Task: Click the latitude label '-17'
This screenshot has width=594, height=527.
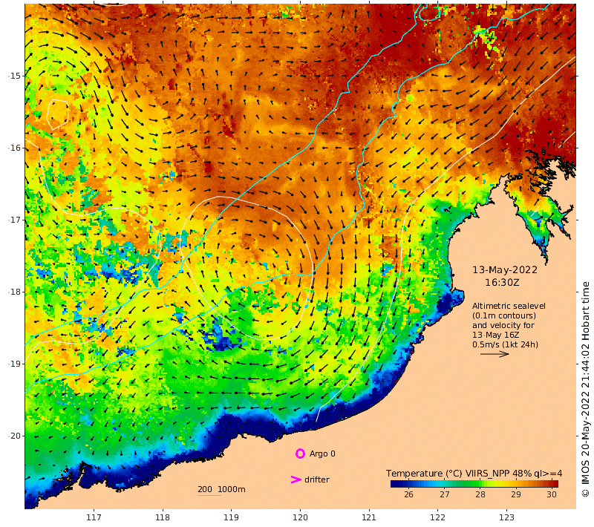Action: [x=14, y=220]
